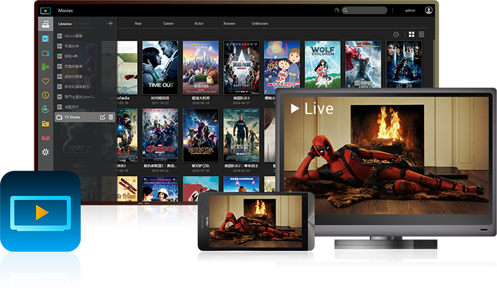Screen dimensions: 497x290
Task: Click the blue LooksGood app icon
Action: [41, 212]
